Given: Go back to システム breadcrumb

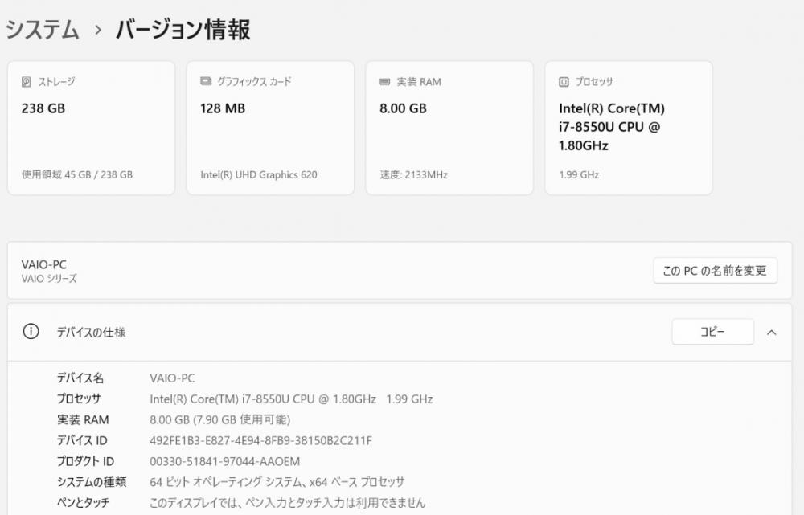Looking at the screenshot, I should pos(43,29).
